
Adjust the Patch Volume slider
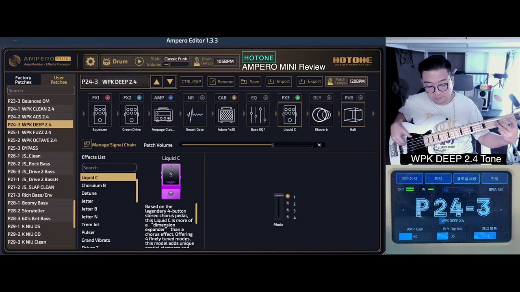(x=247, y=145)
